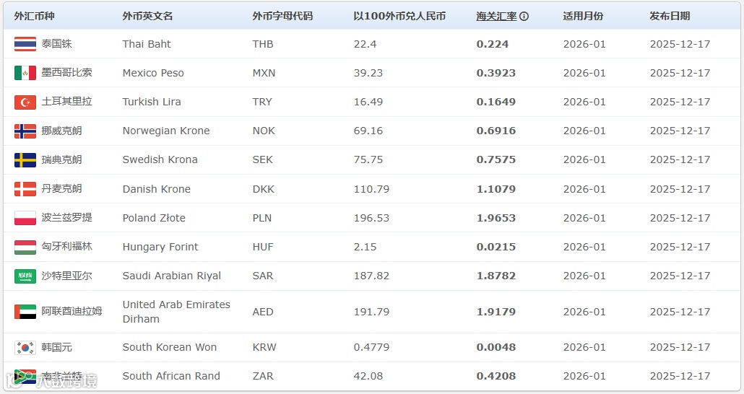744x394 pixels.
Task: Click the Norway flag icon
Action: coord(25,131)
